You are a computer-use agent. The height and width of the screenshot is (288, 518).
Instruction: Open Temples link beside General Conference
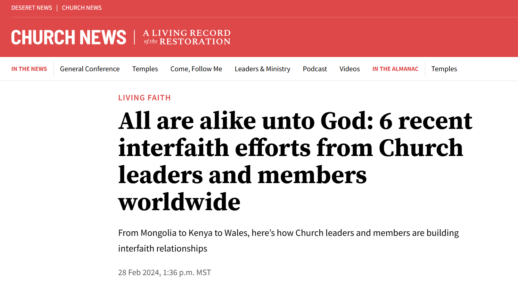(145, 69)
